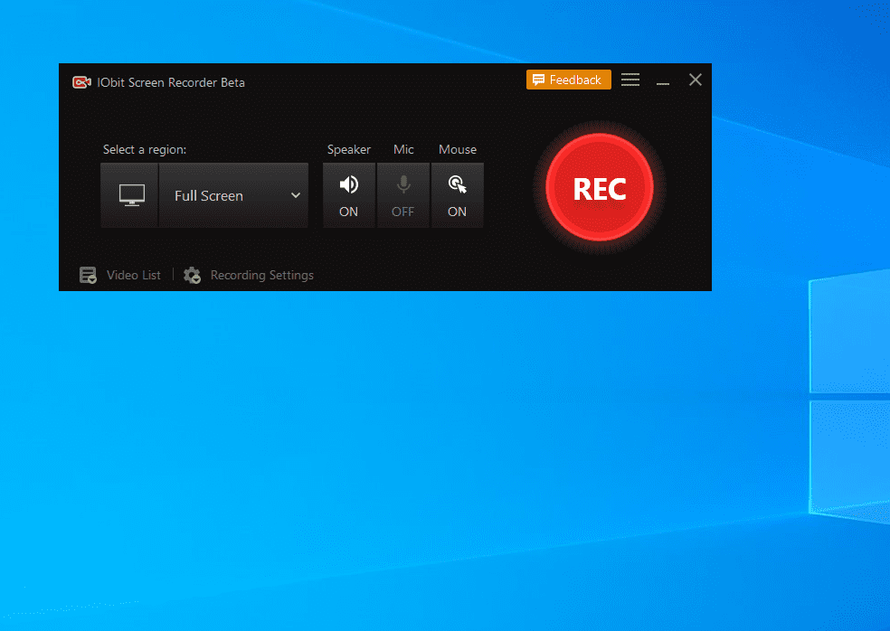Viewport: 890px width, 631px height.
Task: Click the orange Feedback button
Action: pos(568,80)
